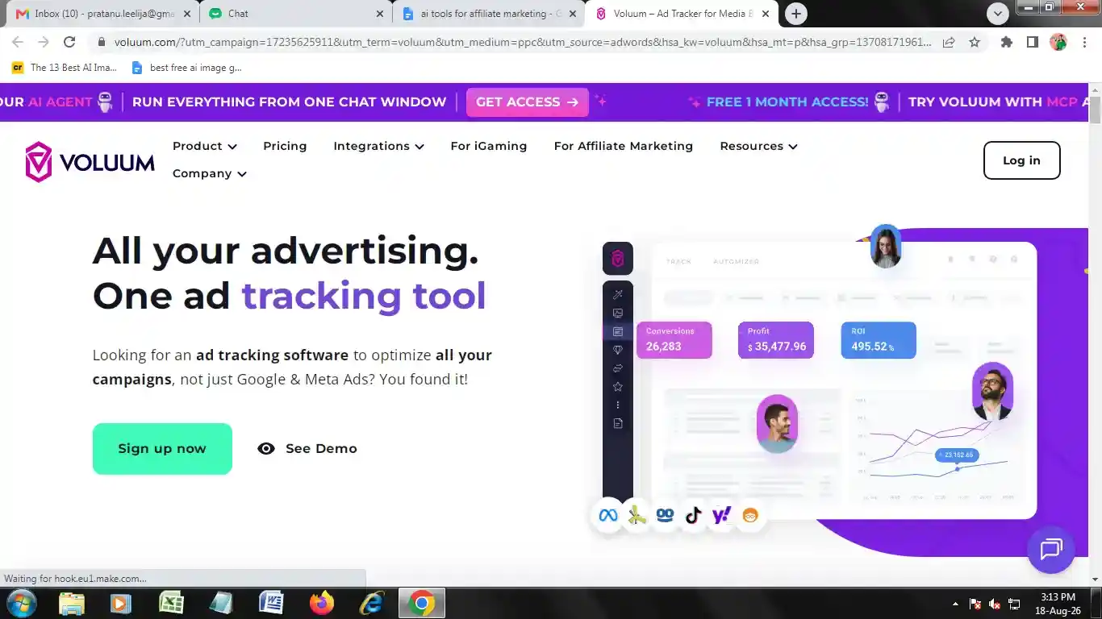Expand the Company menu

(210, 173)
